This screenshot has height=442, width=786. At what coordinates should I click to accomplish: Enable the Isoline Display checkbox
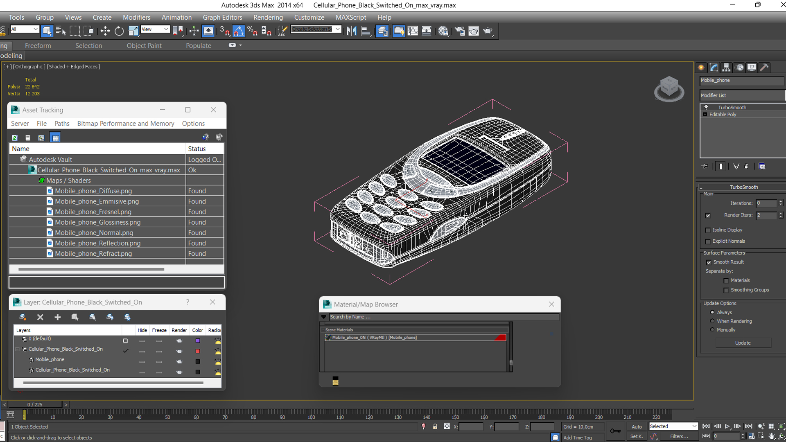[708, 230]
